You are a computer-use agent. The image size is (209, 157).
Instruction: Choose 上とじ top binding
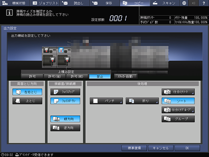pos(27,101)
